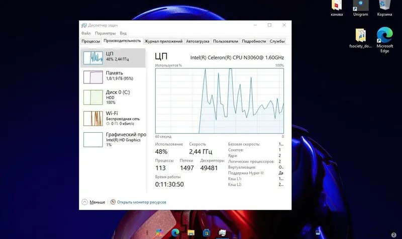The height and width of the screenshot is (239, 402).
Task: Open the Корзина recycle bin icon
Action: tap(384, 9)
